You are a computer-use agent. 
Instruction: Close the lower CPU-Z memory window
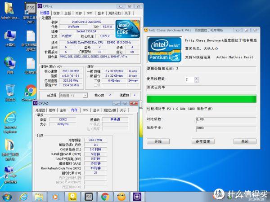click(x=134, y=103)
